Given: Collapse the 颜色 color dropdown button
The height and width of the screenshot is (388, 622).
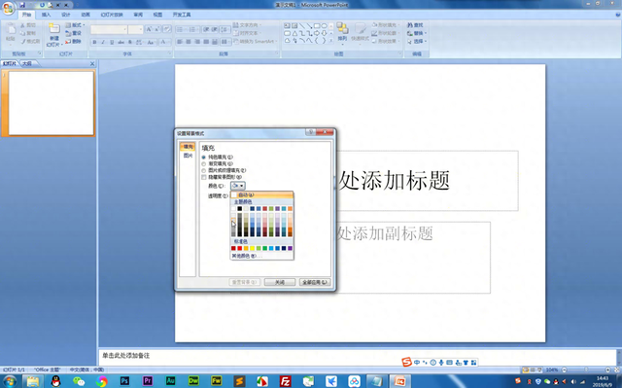Looking at the screenshot, I should (x=238, y=186).
